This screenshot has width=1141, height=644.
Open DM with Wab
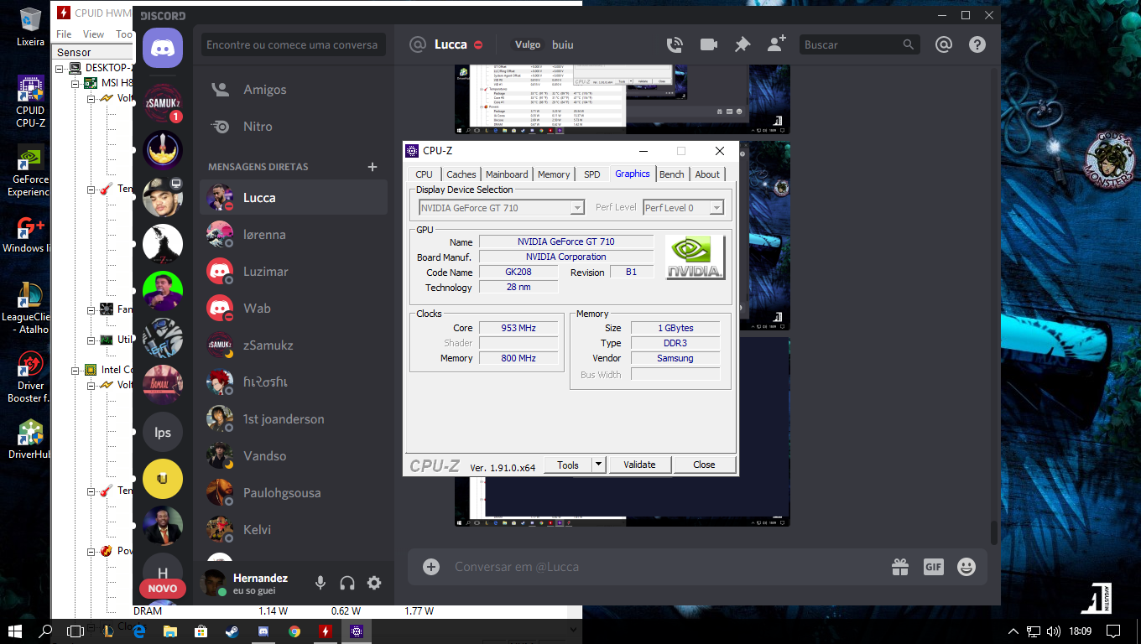coord(294,309)
